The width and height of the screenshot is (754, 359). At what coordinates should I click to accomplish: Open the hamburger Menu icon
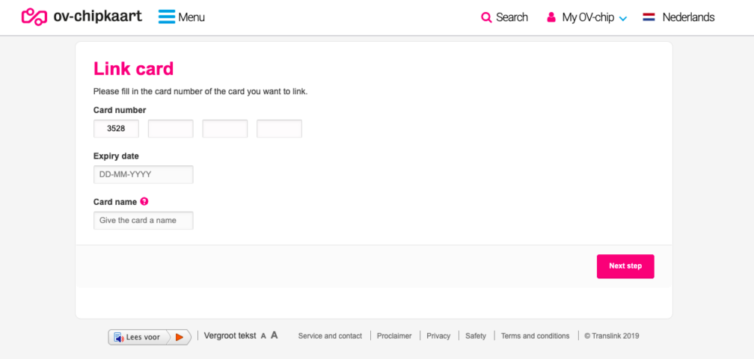(x=166, y=16)
